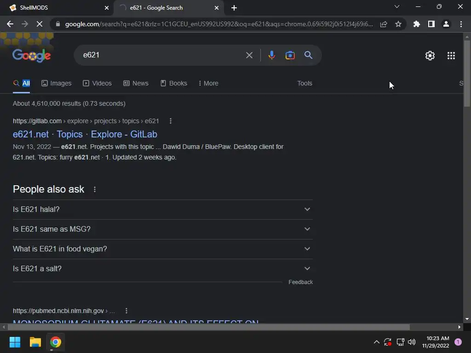The width and height of the screenshot is (471, 353).
Task: Open gitlab result options three dots
Action: point(171,121)
